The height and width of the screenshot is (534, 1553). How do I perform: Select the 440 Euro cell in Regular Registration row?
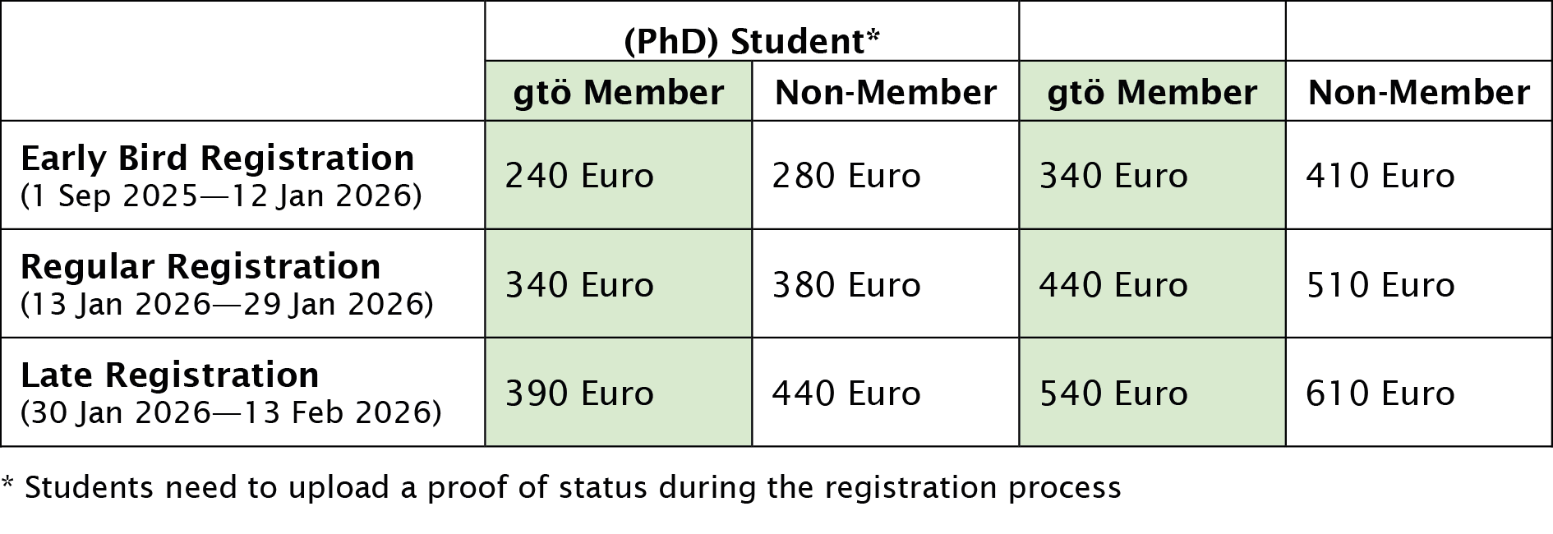pyautogui.click(x=1113, y=285)
